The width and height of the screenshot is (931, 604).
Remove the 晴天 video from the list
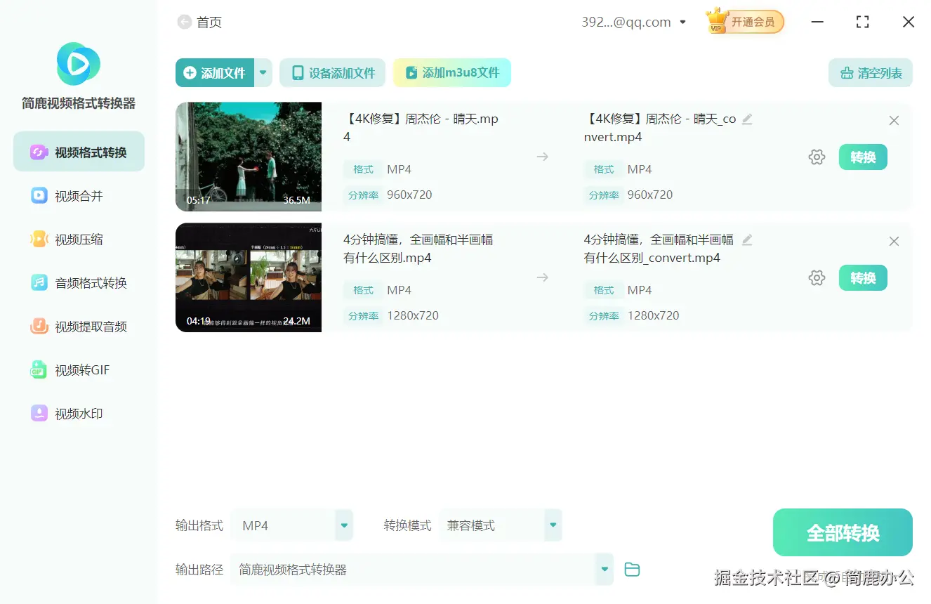pos(894,121)
